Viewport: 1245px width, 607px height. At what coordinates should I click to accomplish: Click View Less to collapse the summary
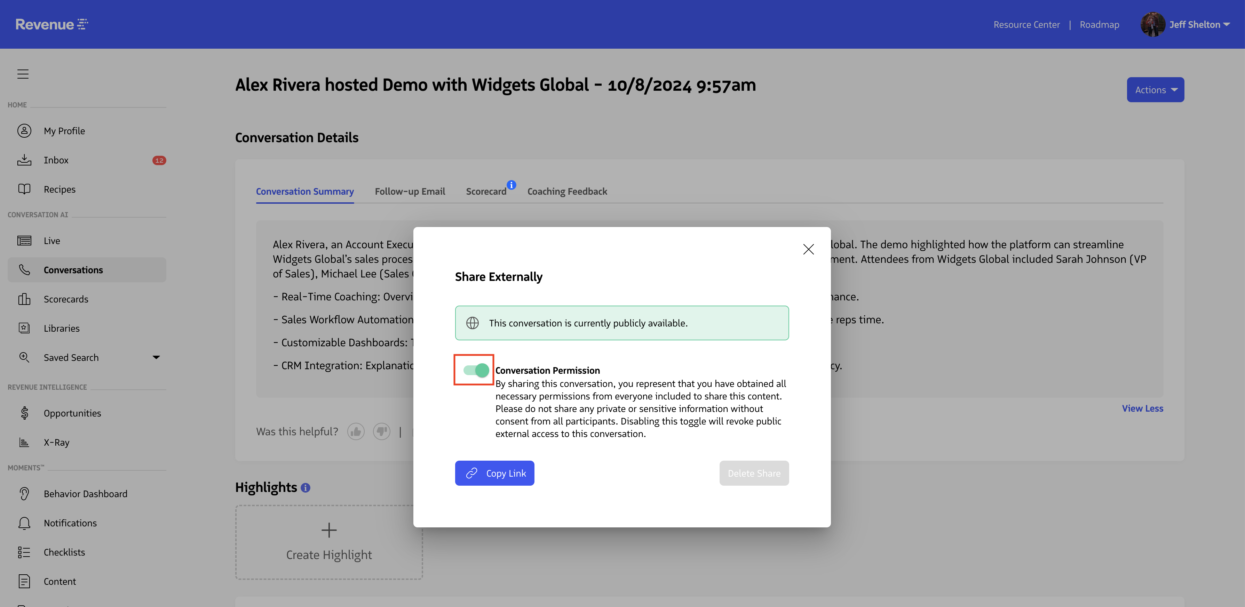point(1142,408)
